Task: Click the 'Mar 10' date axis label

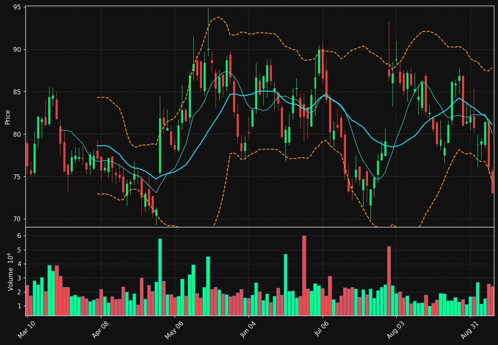Action: pyautogui.click(x=26, y=330)
